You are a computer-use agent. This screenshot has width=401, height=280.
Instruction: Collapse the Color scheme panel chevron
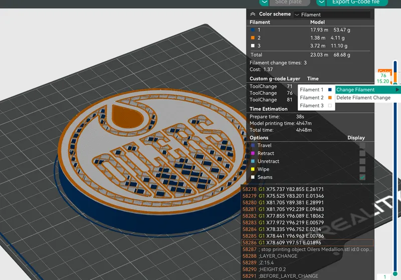(x=253, y=14)
